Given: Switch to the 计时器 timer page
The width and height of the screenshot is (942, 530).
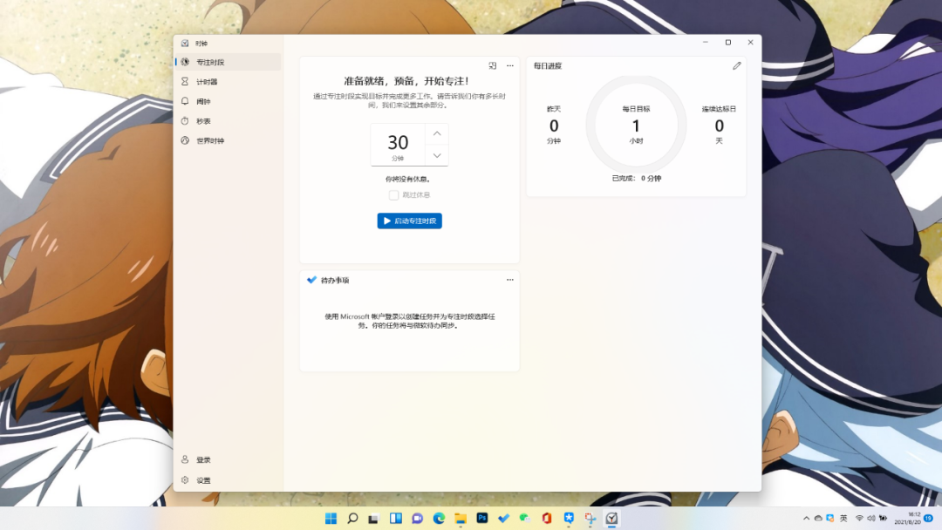Looking at the screenshot, I should 229,82.
